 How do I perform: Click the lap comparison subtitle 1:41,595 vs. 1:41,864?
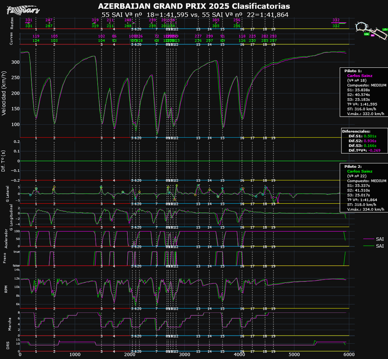(x=195, y=15)
